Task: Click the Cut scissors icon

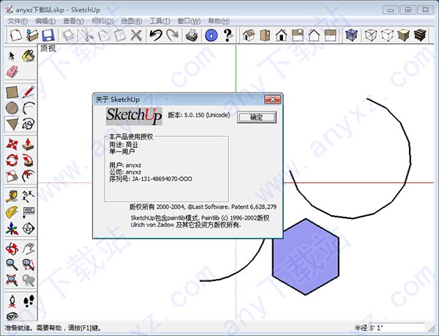Action: [87, 36]
